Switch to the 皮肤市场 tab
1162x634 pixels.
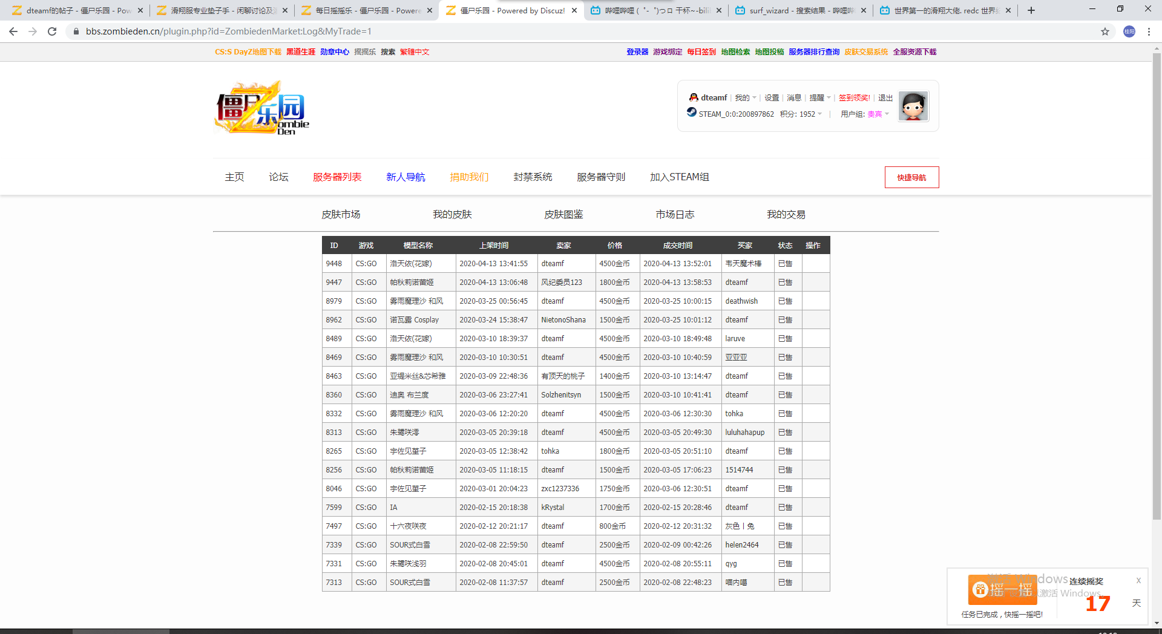pos(341,215)
